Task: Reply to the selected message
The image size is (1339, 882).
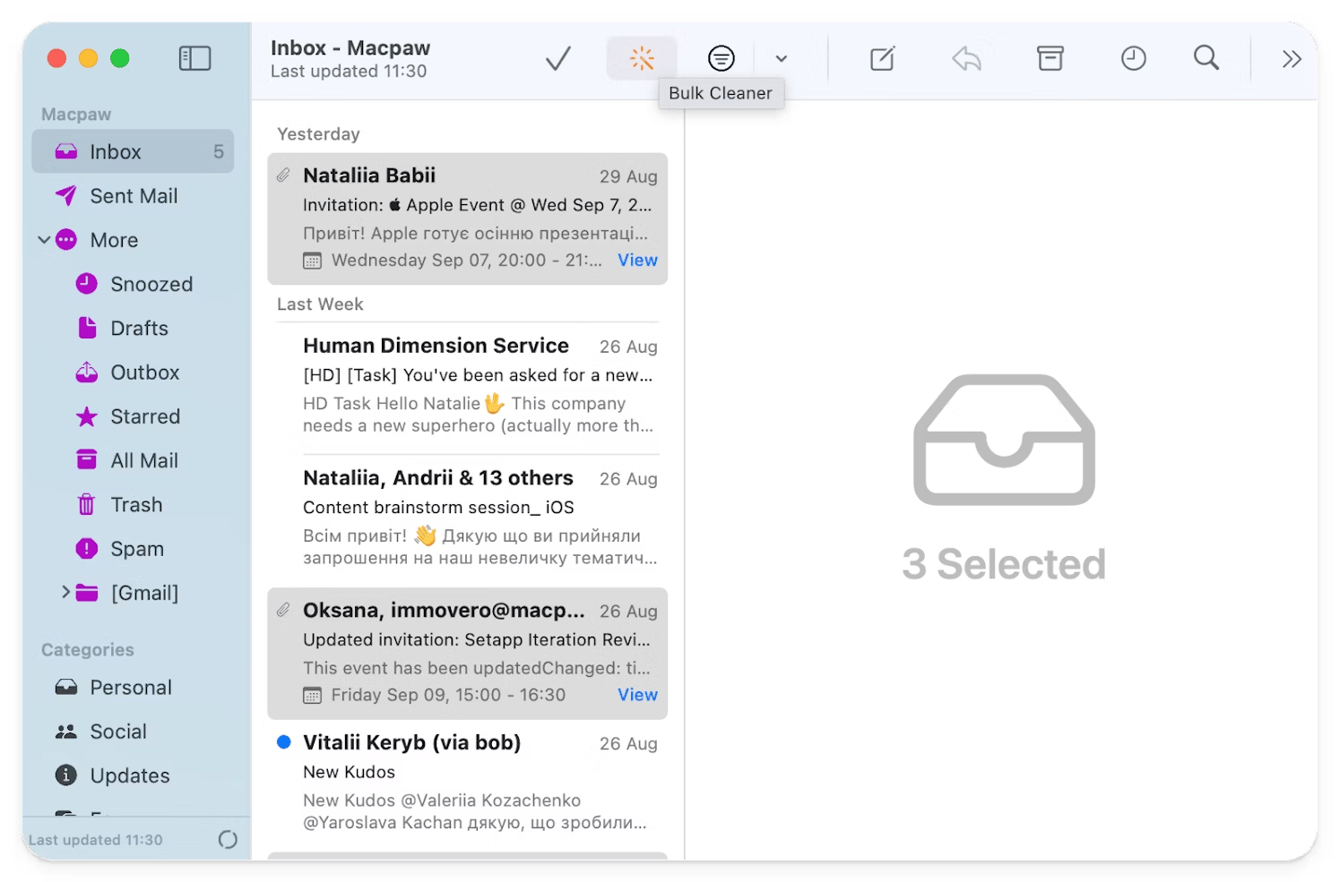Action: click(x=966, y=59)
